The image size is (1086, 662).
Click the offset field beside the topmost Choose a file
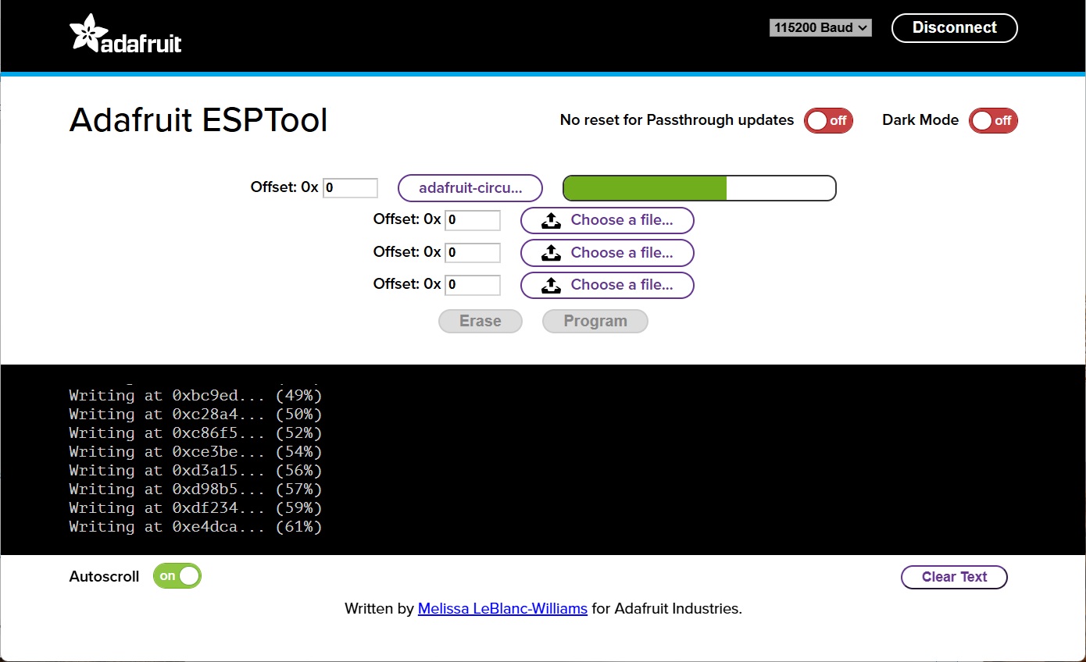coord(473,220)
